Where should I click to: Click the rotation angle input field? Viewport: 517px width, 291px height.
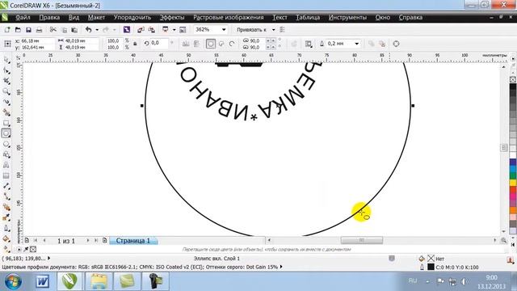click(160, 43)
